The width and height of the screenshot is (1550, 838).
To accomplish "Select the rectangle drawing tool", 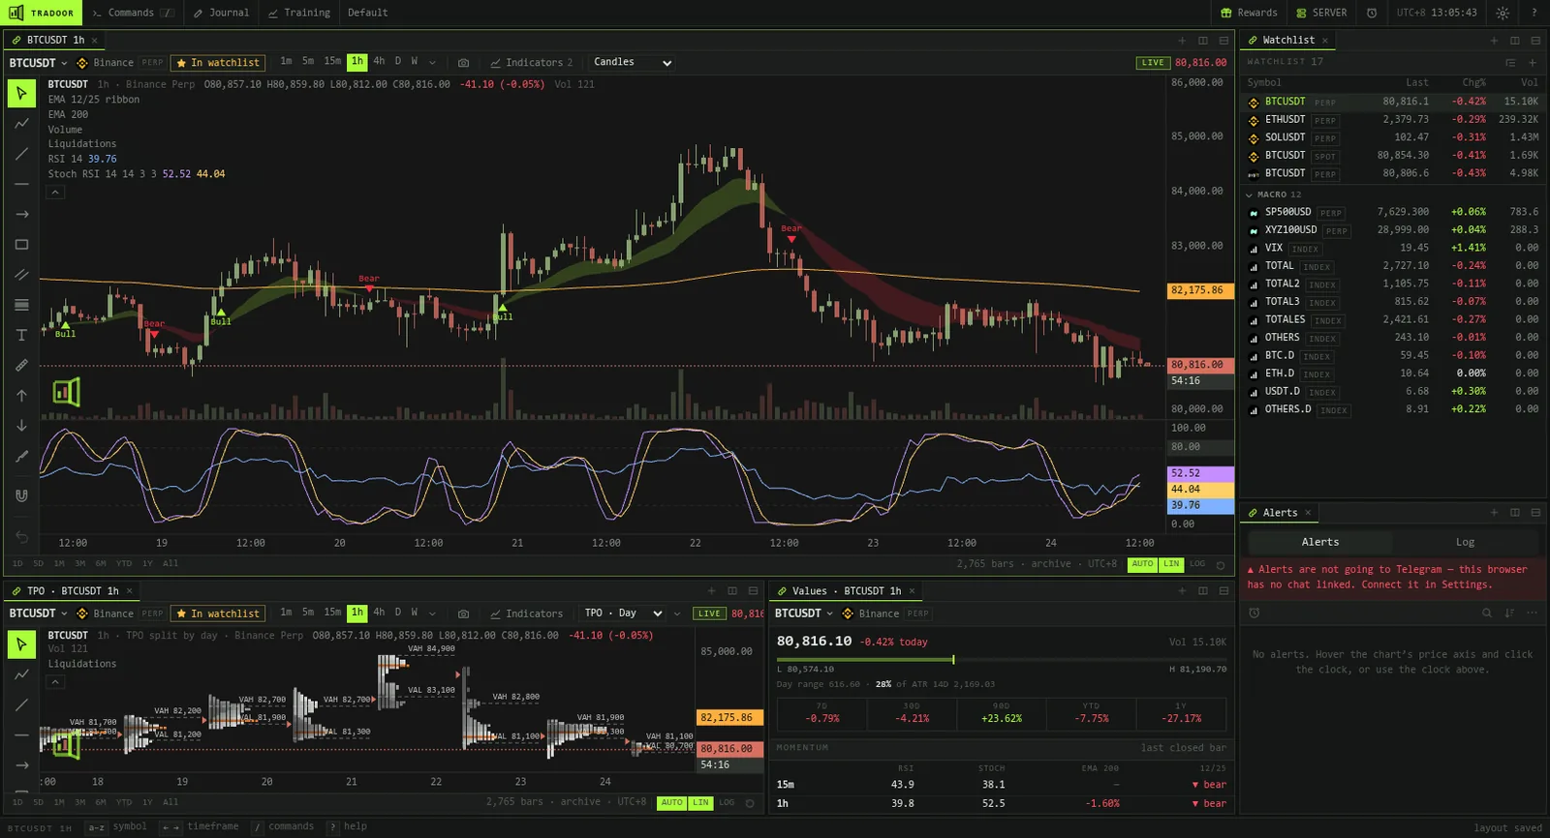I will [x=21, y=245].
